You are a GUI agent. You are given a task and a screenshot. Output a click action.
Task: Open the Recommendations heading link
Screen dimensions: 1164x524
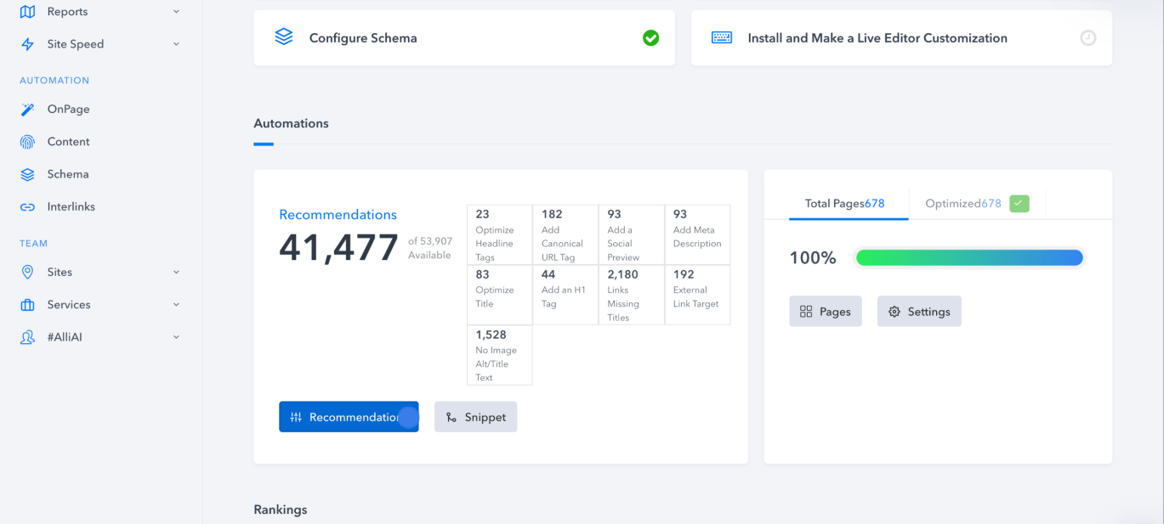coord(338,215)
